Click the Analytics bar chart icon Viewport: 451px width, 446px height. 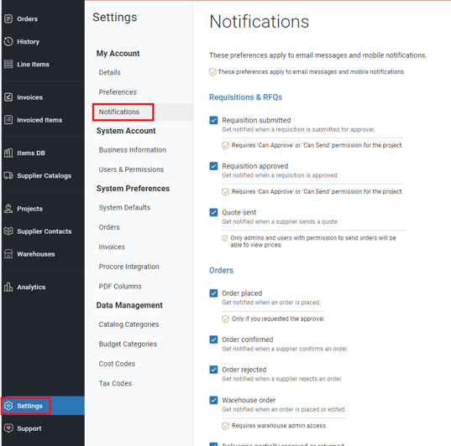point(8,287)
